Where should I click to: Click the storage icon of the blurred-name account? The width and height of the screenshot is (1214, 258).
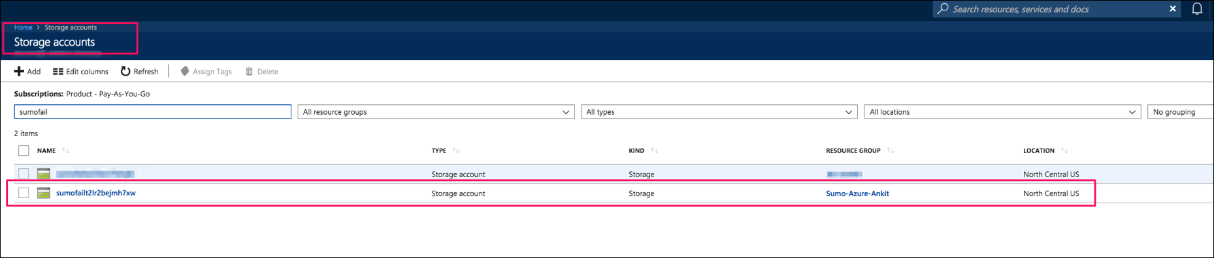44,174
